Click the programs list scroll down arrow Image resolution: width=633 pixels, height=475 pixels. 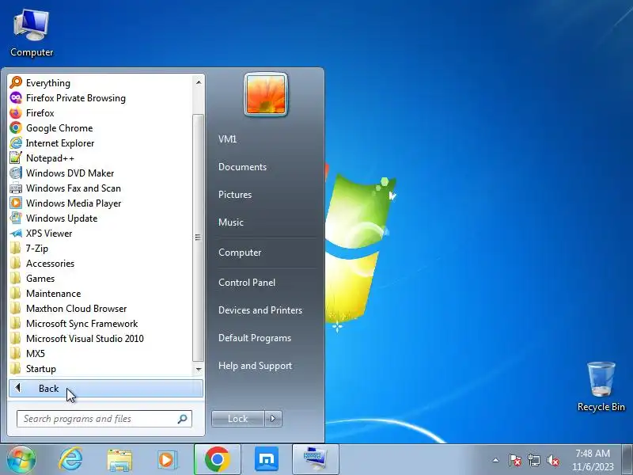click(199, 369)
